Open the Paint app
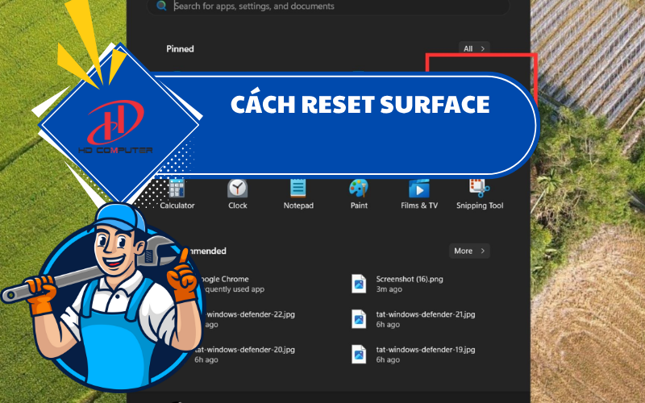Image resolution: width=645 pixels, height=403 pixels. point(359,193)
